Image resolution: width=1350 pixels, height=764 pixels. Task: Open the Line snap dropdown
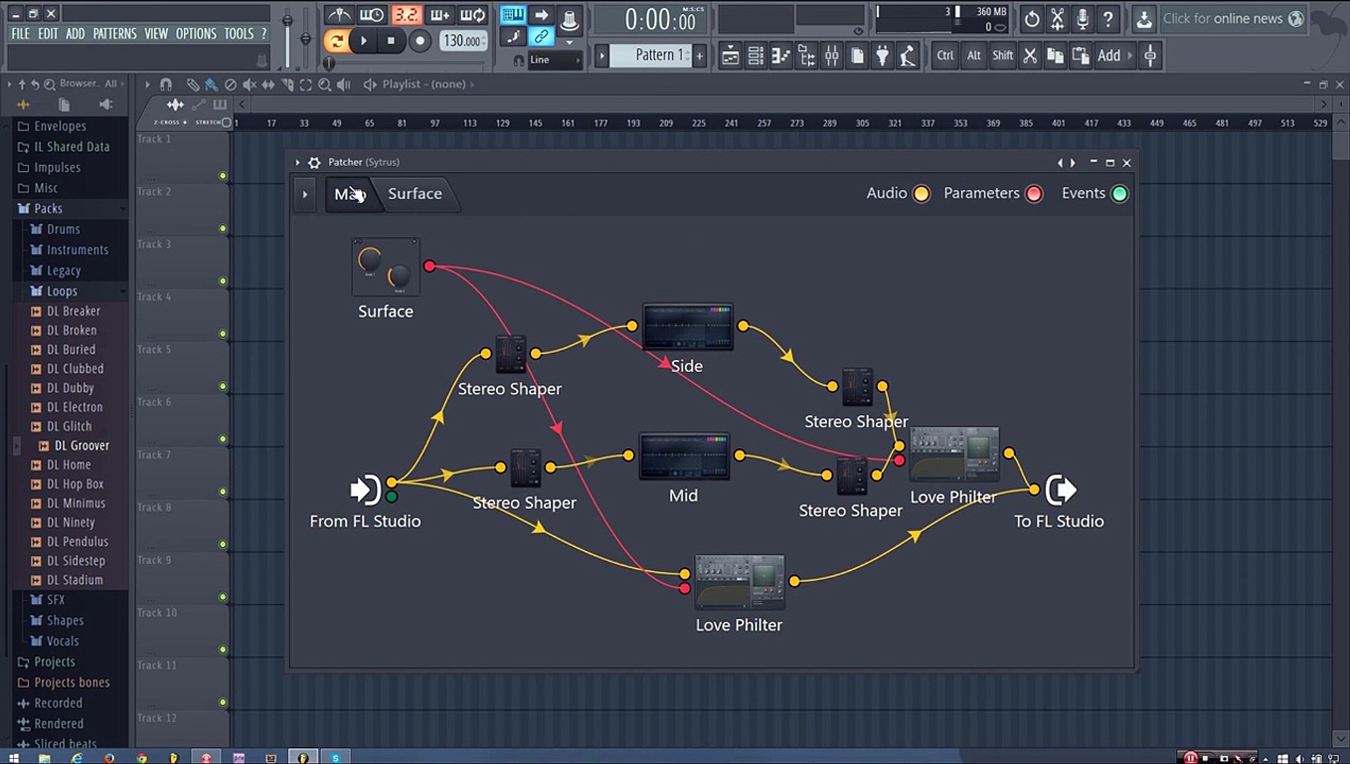(555, 60)
